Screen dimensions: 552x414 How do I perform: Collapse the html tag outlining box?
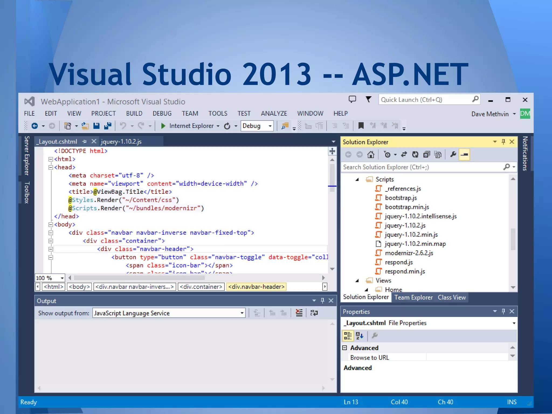coord(50,159)
